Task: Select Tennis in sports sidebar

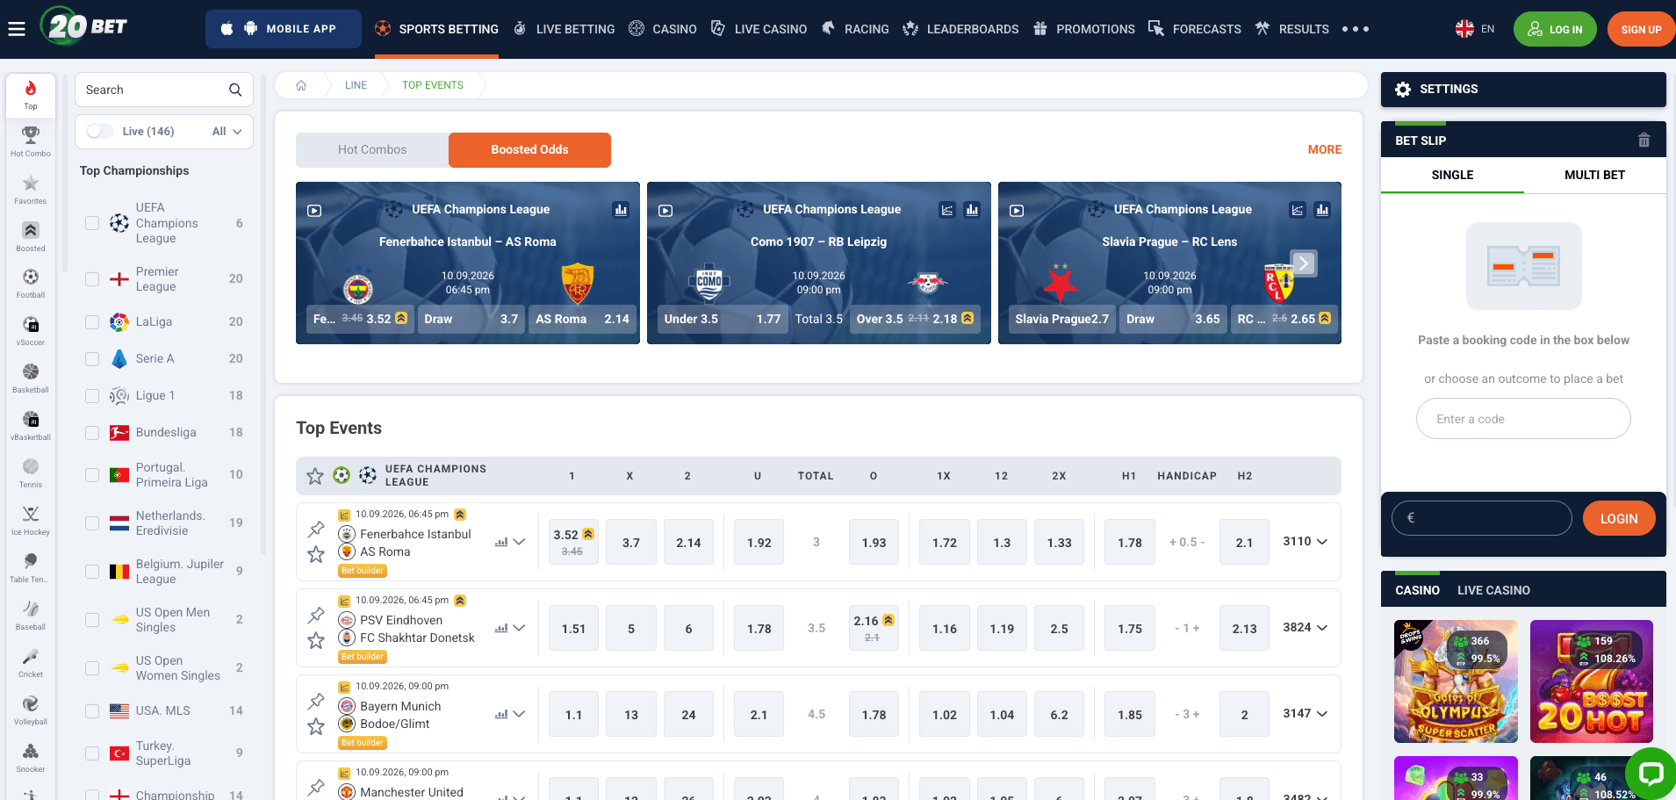Action: pos(31,472)
